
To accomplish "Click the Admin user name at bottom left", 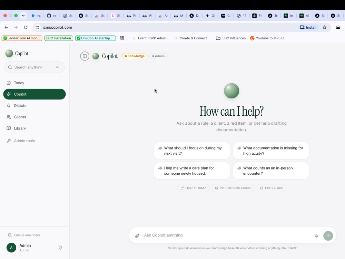I will pos(25,245).
